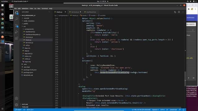Open the chuck home folder on the desktop
This screenshot has height=111, width=198.
(11, 7)
